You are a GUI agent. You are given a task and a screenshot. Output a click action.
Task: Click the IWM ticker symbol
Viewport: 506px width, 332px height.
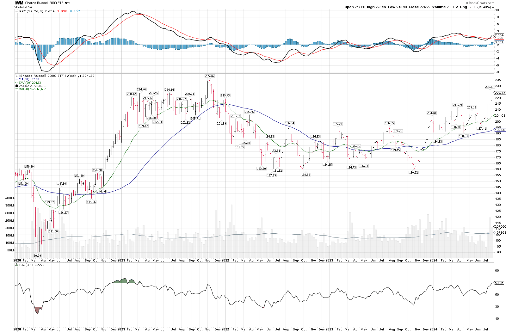coord(19,3)
